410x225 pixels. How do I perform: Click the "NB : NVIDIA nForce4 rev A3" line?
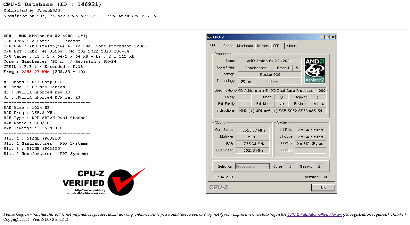37,92
